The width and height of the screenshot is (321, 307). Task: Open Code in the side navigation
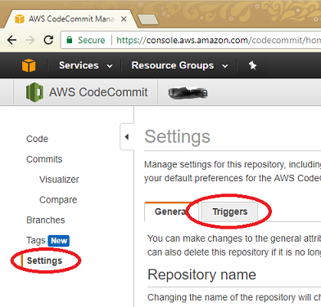37,139
